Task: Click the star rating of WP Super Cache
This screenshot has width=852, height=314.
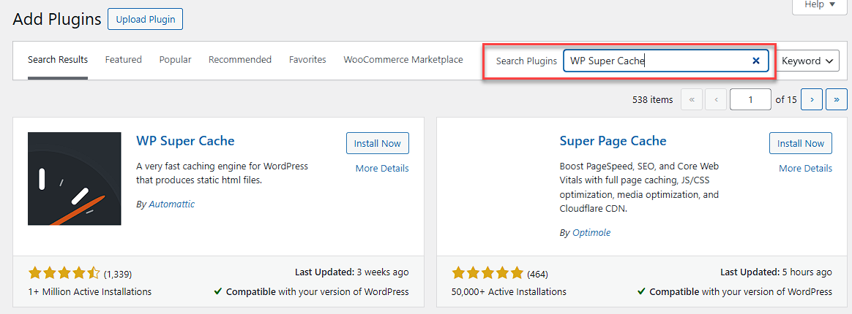Action: click(64, 274)
